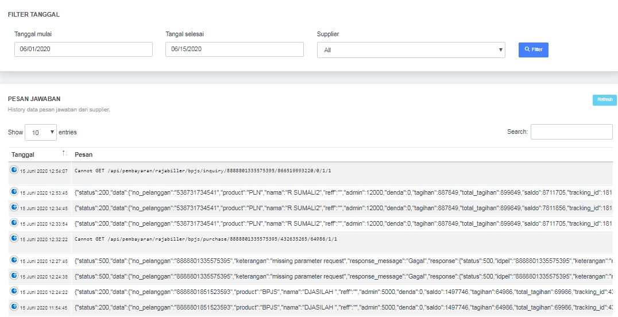Expand the 12:32:22 Cannot GET purchase row
The width and height of the screenshot is (618, 317).
tap(14, 238)
